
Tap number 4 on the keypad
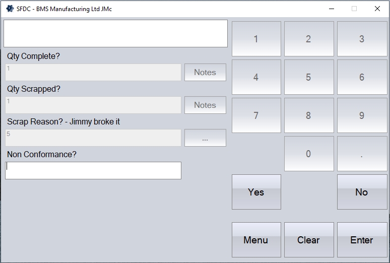click(x=256, y=77)
